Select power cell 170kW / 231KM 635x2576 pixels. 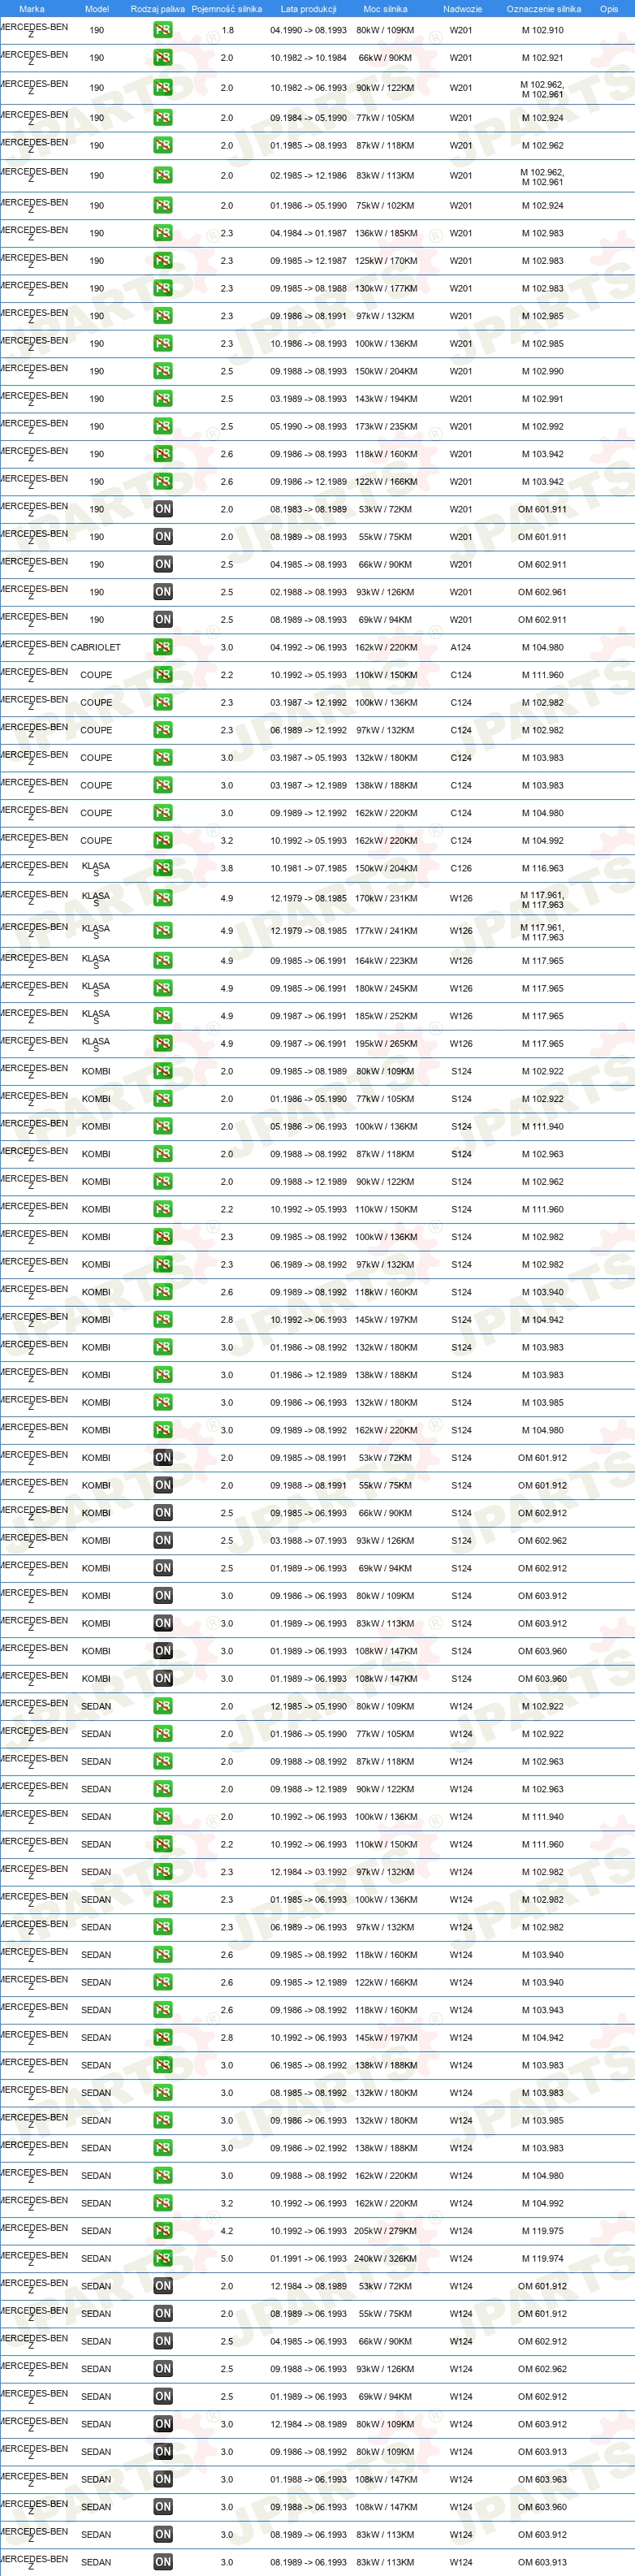(385, 898)
